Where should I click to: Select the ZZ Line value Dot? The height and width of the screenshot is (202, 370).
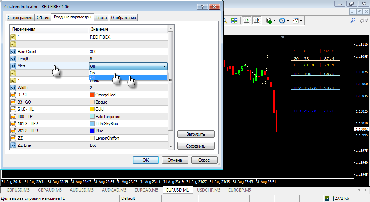click(x=93, y=145)
